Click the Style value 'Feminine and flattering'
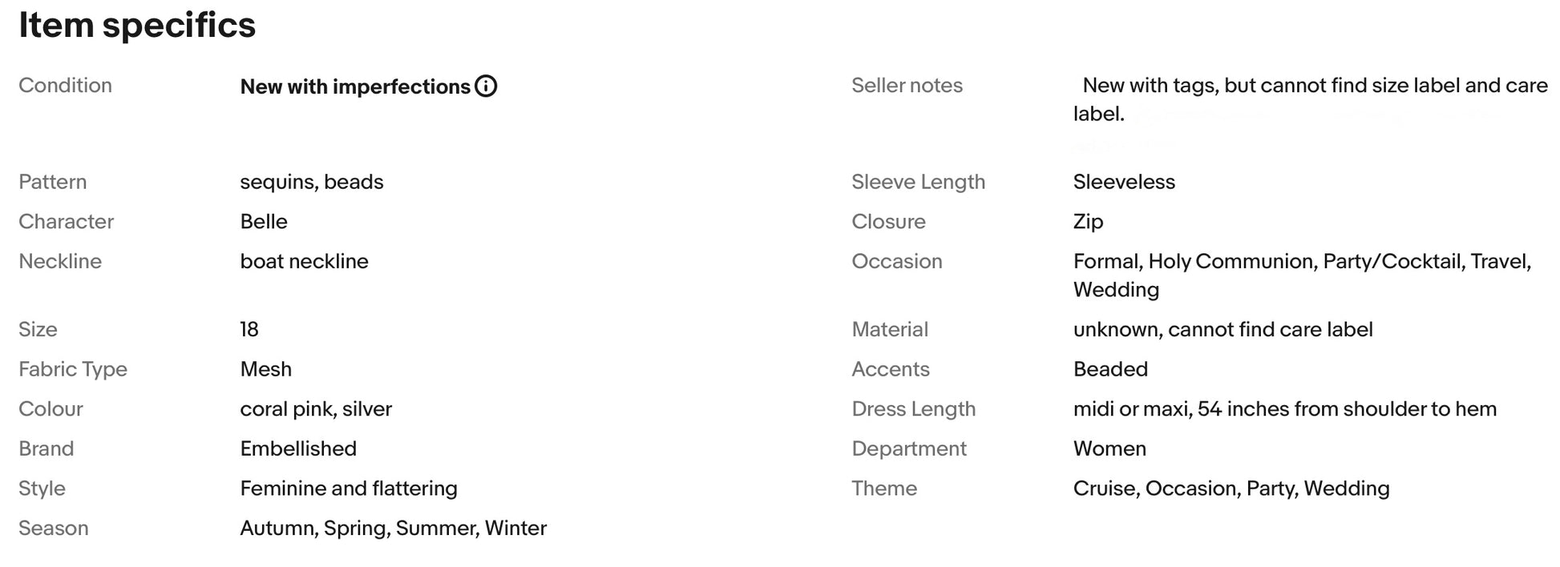Viewport: 1560px width, 567px height. pos(349,489)
